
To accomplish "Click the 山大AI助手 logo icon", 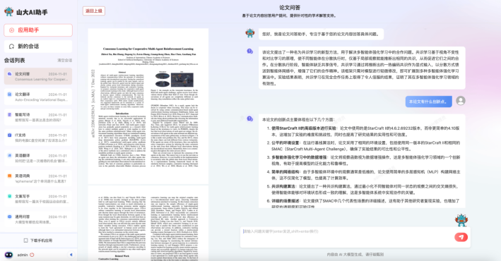I will click(8, 11).
